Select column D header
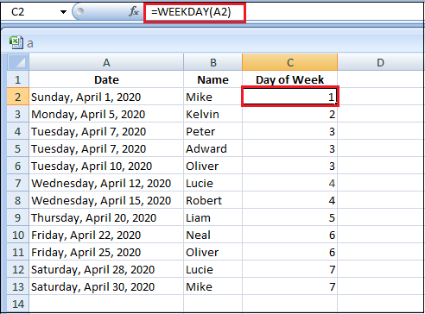Viewport: 425px width, 314px height. click(x=381, y=62)
